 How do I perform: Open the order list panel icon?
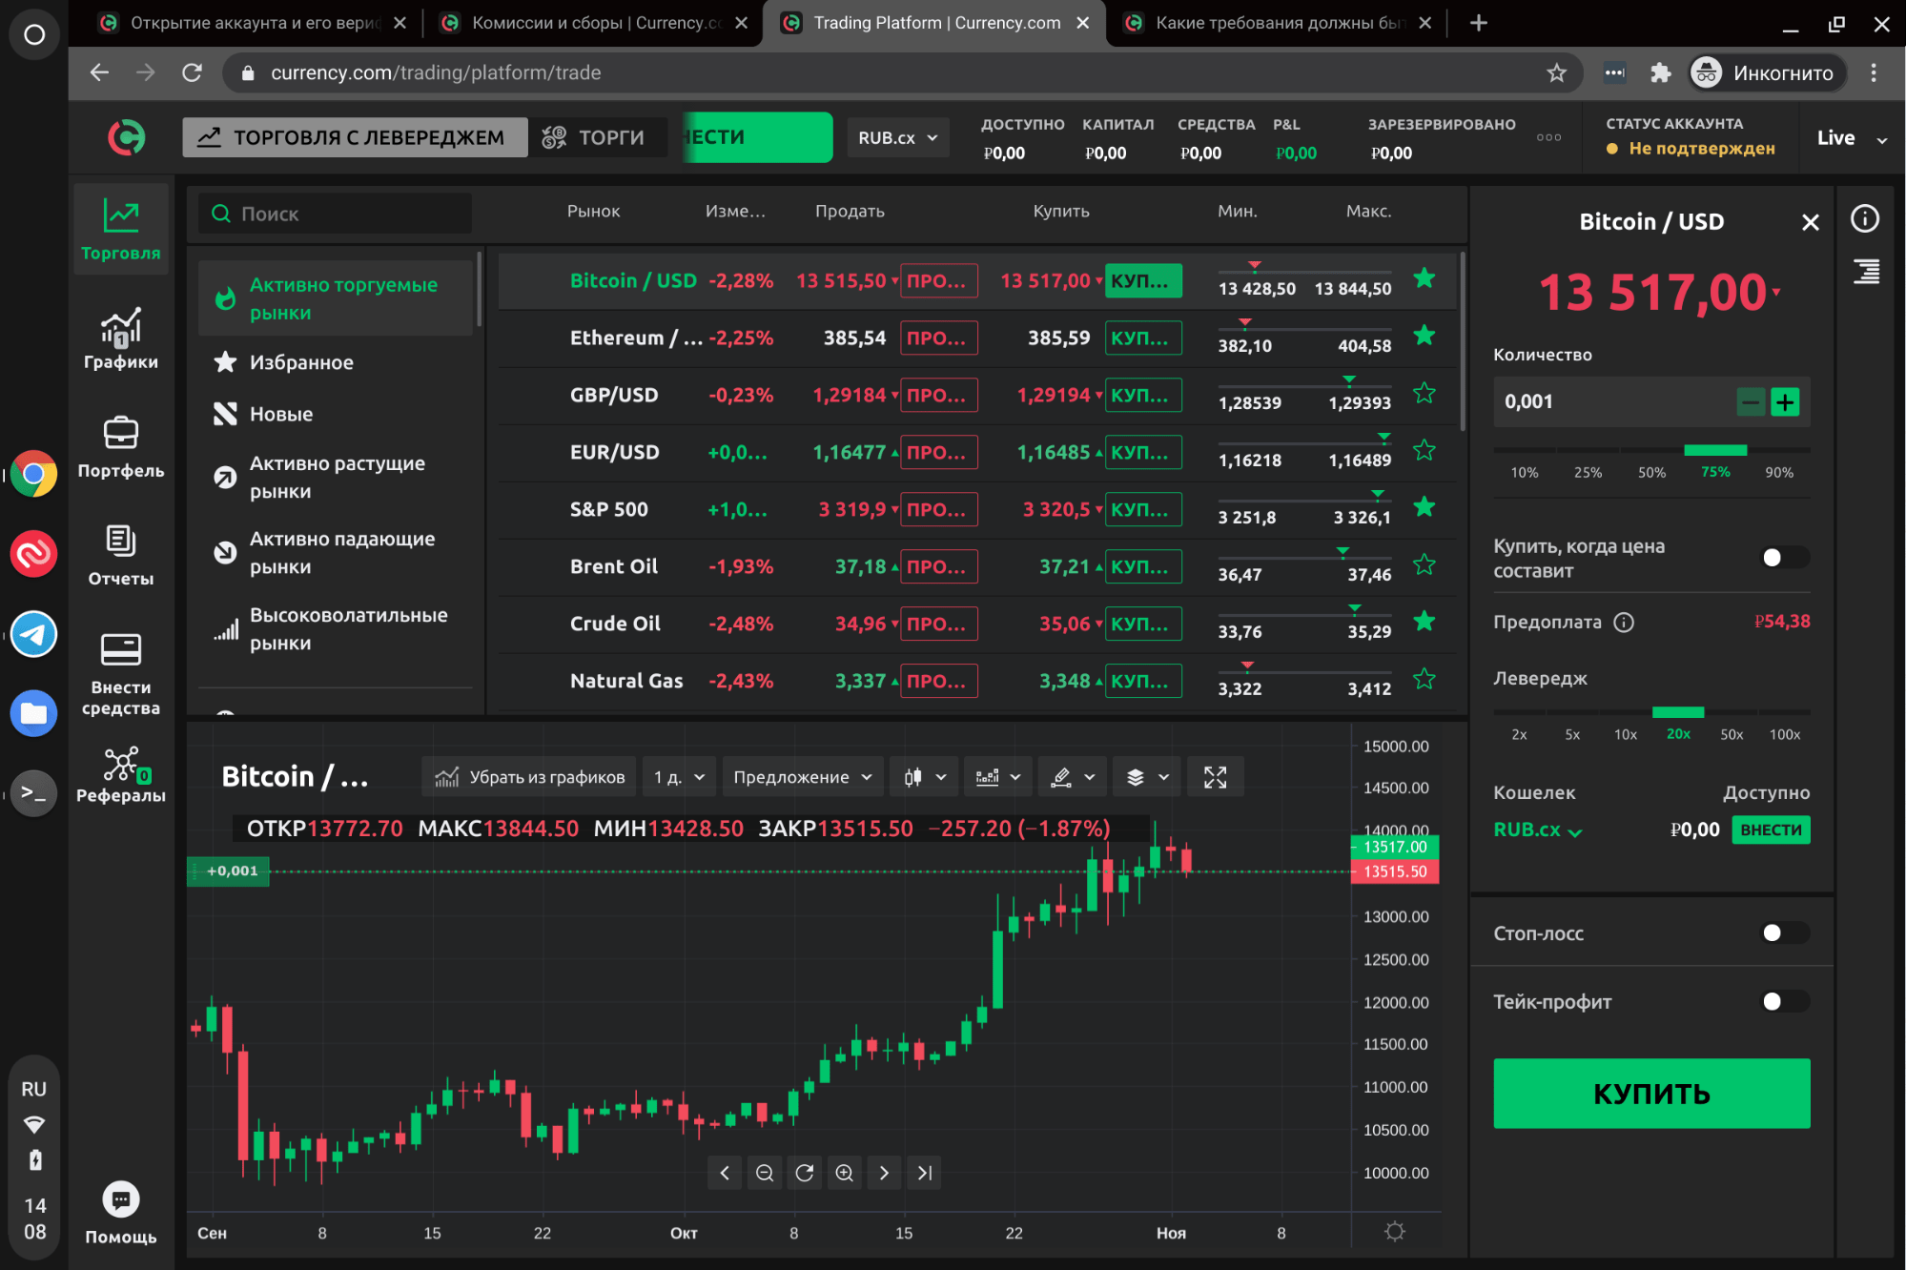click(1866, 272)
